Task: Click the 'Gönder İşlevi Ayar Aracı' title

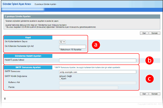Action: click(x=17, y=4)
